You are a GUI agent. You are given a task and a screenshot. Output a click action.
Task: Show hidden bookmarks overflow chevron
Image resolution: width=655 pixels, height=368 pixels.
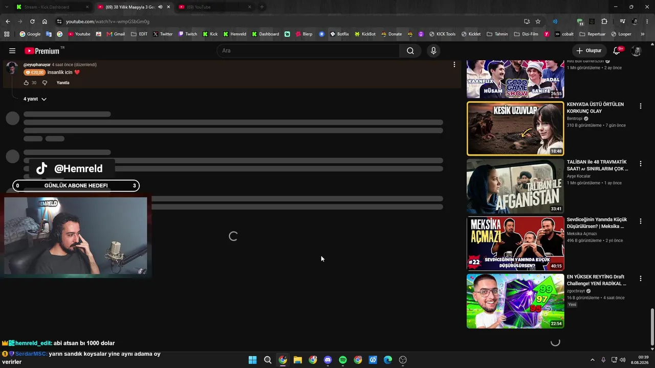[x=643, y=34]
